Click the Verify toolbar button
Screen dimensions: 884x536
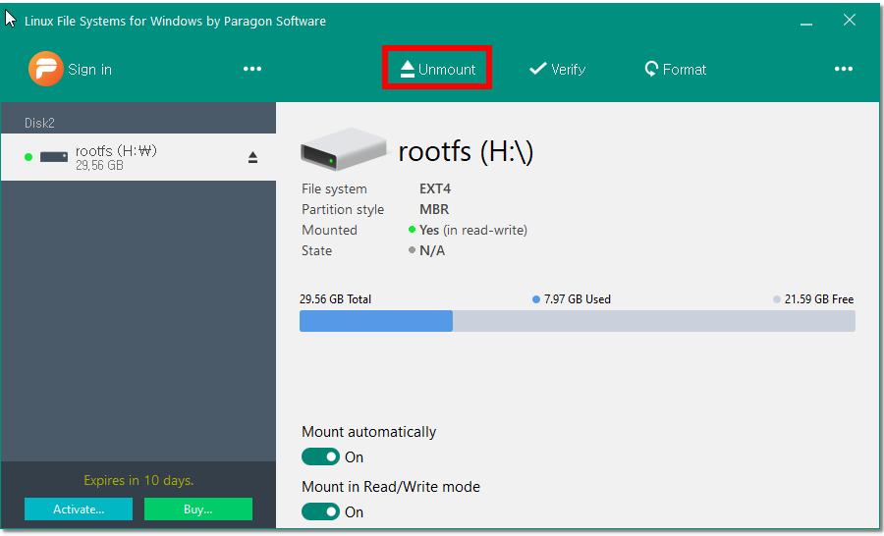click(557, 69)
